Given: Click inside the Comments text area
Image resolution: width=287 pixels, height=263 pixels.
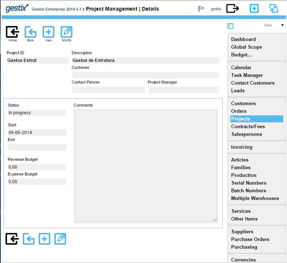Looking at the screenshot, I should pos(146,166).
